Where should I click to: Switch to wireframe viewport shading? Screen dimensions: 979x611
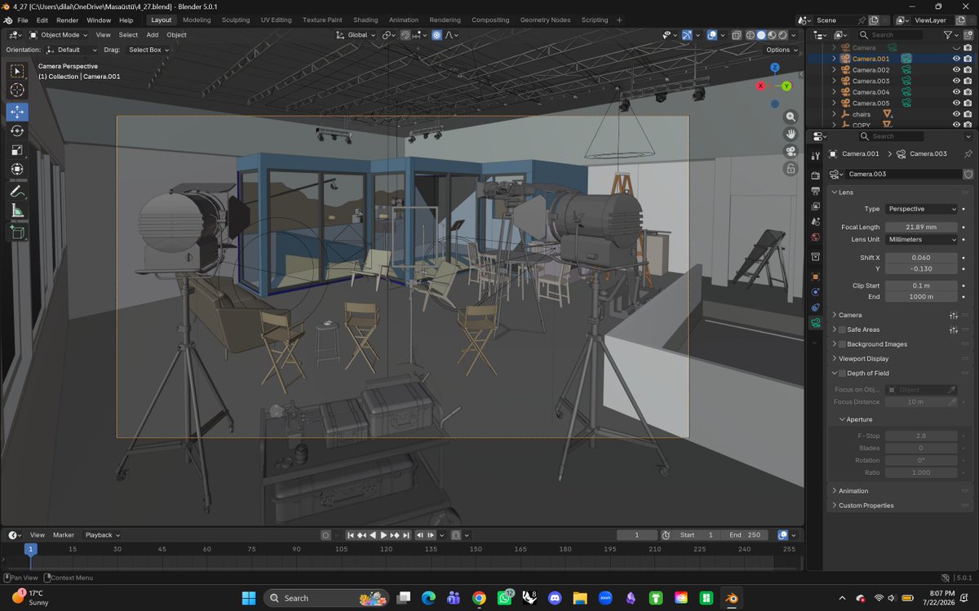pyautogui.click(x=749, y=35)
